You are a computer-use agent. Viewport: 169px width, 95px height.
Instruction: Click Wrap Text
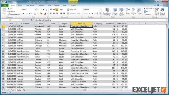[72, 9]
